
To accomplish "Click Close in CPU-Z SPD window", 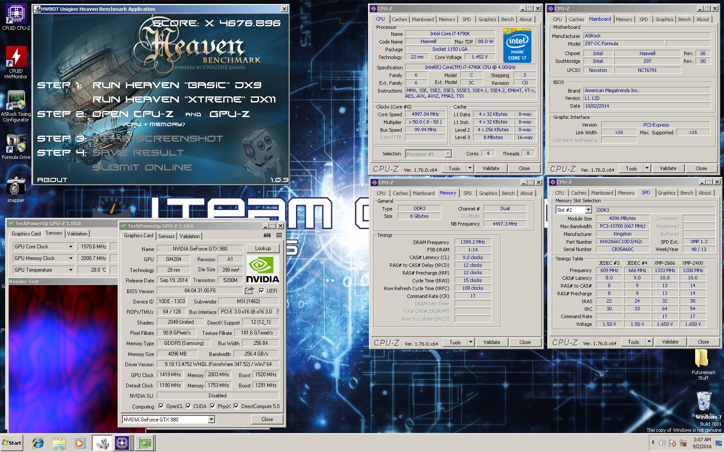I will coord(703,342).
